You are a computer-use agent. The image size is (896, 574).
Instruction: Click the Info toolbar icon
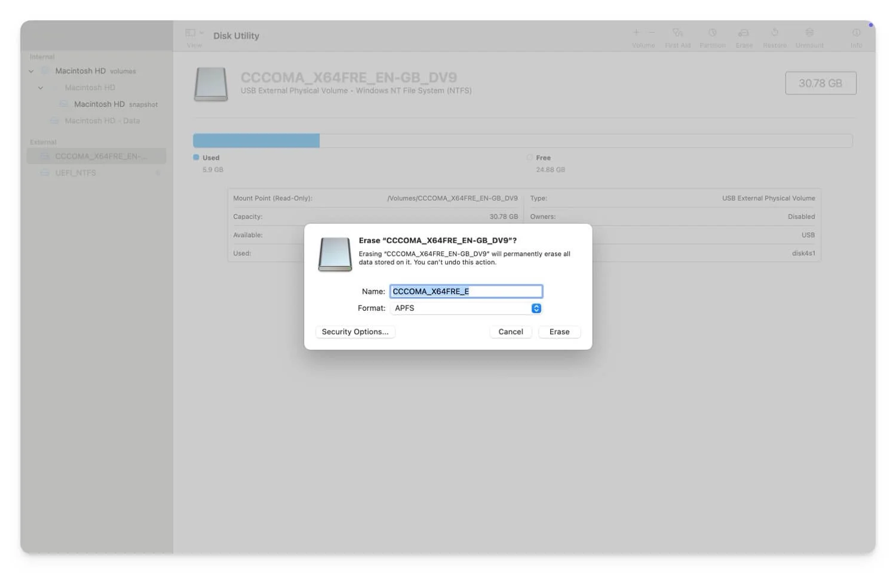click(x=856, y=32)
